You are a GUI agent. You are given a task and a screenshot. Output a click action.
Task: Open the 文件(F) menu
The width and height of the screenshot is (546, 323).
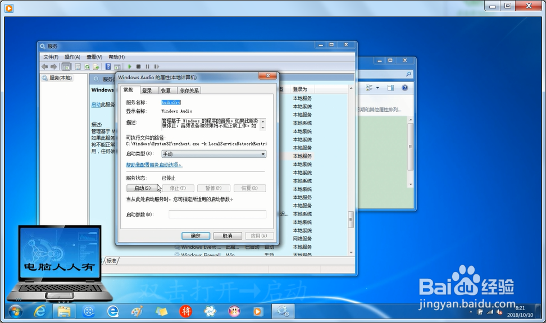coord(51,57)
